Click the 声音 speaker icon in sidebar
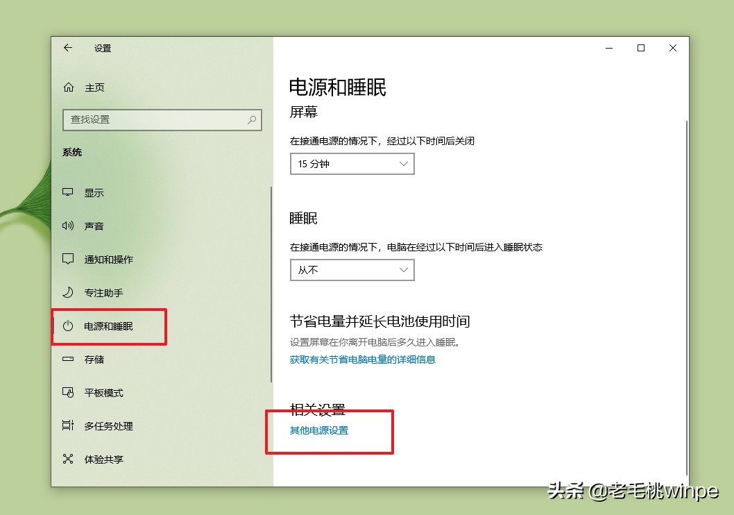This screenshot has height=515, width=734. point(67,226)
